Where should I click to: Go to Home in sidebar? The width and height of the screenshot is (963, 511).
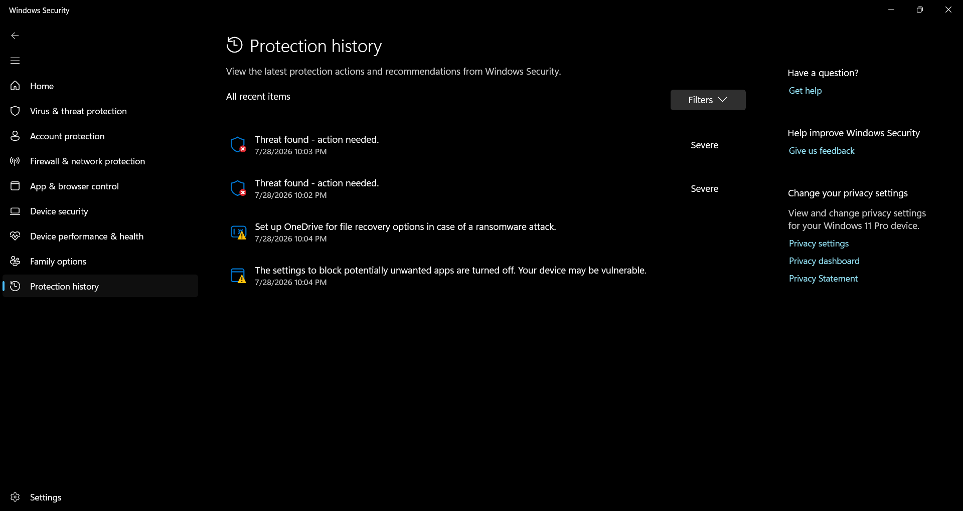click(x=100, y=86)
